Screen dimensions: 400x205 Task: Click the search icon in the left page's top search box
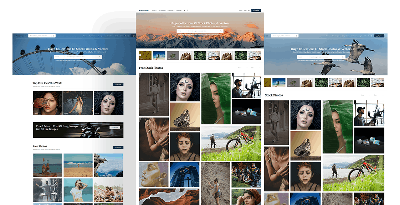click(54, 36)
